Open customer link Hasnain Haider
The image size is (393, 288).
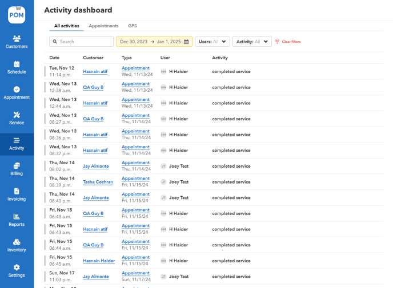coord(99,261)
